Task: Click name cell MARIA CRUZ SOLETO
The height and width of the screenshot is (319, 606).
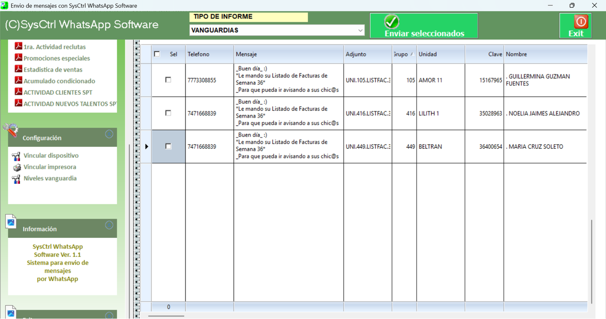Action: click(545, 146)
